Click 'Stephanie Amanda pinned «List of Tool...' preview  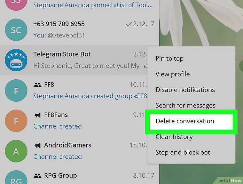point(93,5)
